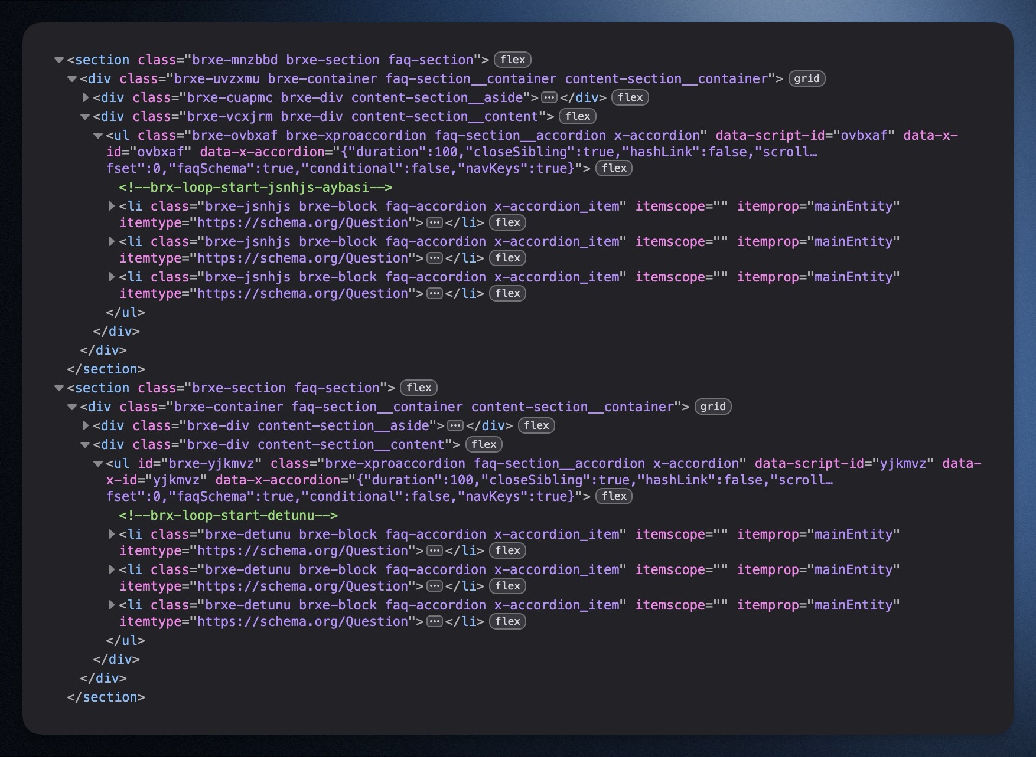
Task: Expand the first brxe-jsnhjs list item
Action: pos(112,206)
